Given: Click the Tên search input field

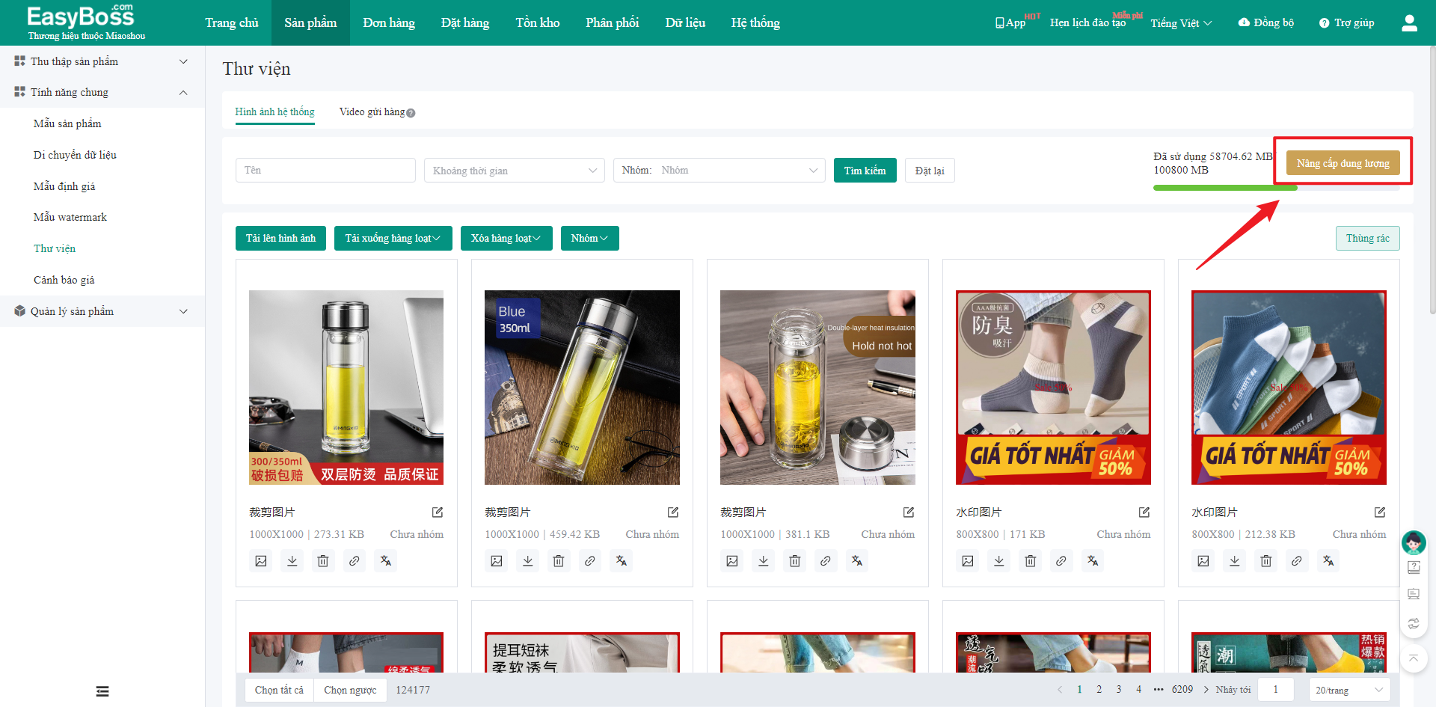Looking at the screenshot, I should click(325, 171).
